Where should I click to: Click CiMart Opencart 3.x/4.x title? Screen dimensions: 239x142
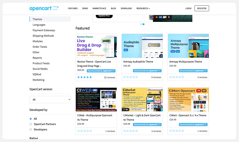point(188,115)
